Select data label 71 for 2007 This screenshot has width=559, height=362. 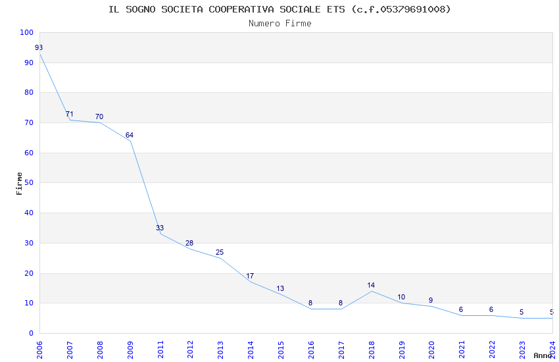pos(70,114)
